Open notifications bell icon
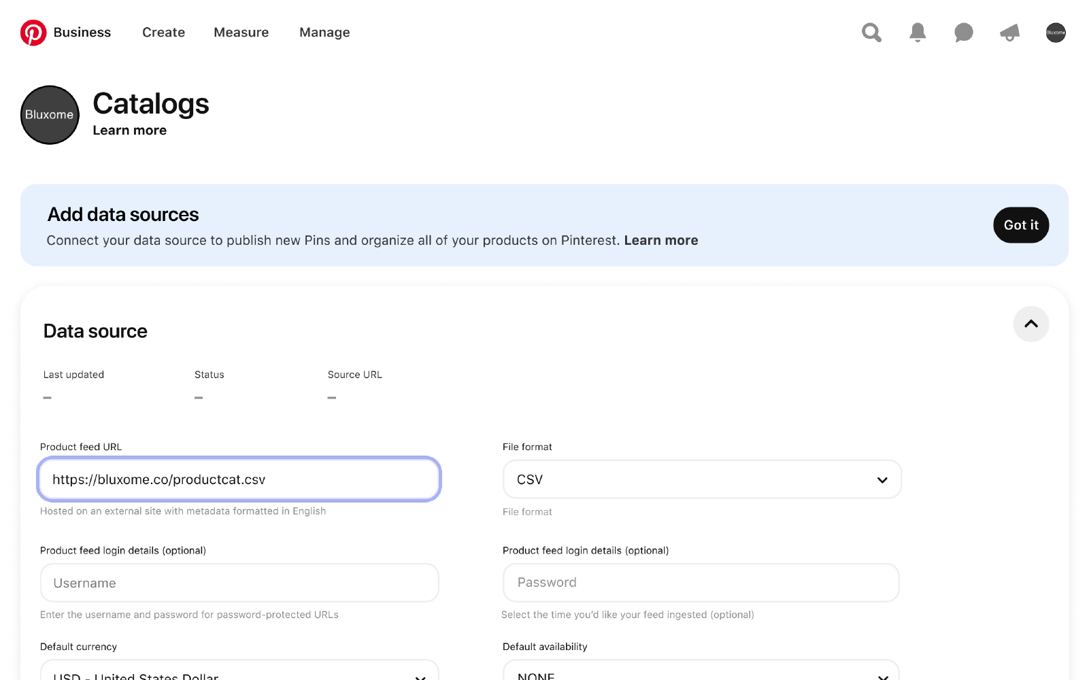 point(918,33)
